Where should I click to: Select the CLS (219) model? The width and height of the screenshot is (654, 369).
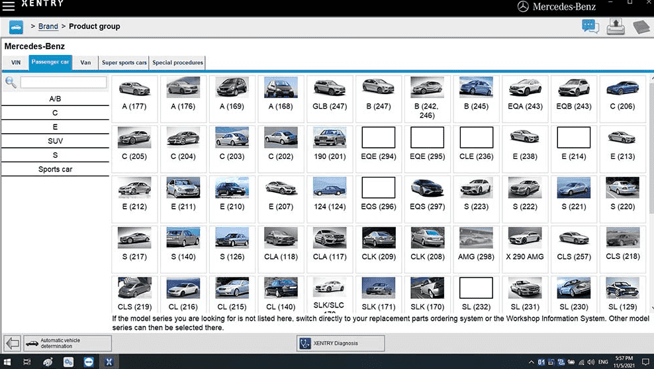(134, 294)
